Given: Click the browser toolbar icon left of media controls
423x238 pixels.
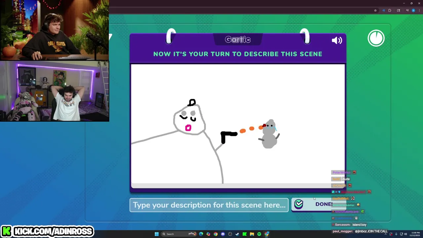Looking at the screenshot, I should click(x=399, y=10).
